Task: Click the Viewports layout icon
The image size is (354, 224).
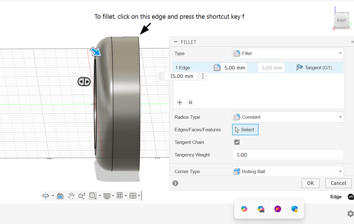Action: pyautogui.click(x=133, y=196)
